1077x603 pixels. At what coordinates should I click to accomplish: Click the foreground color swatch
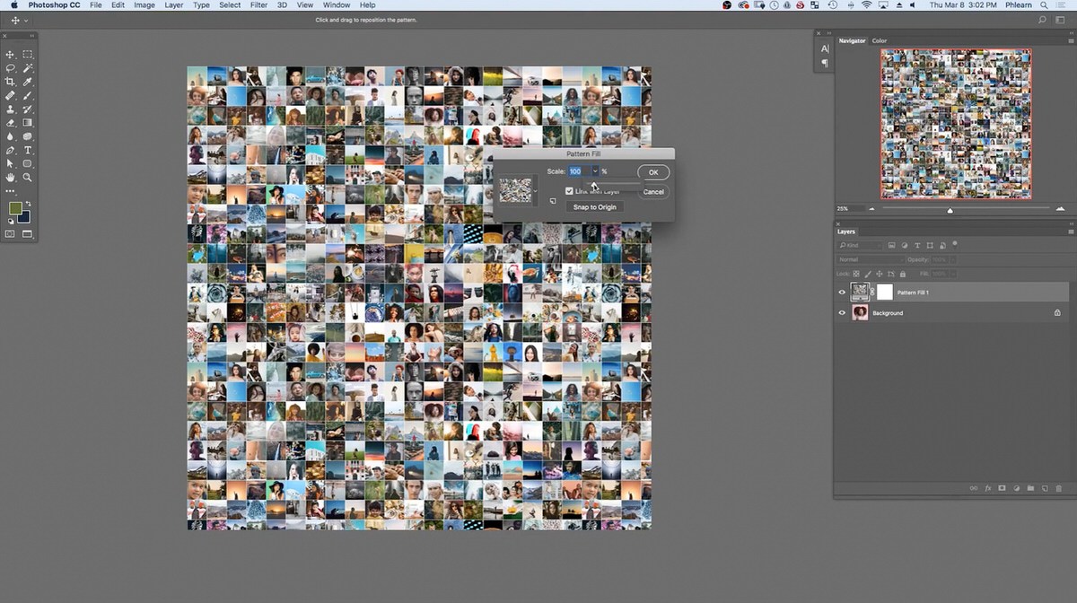[14, 208]
